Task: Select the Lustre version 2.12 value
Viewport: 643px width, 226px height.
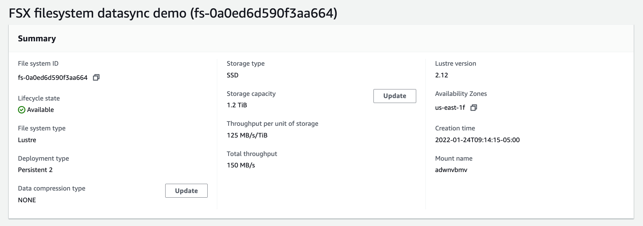Action: click(x=442, y=75)
